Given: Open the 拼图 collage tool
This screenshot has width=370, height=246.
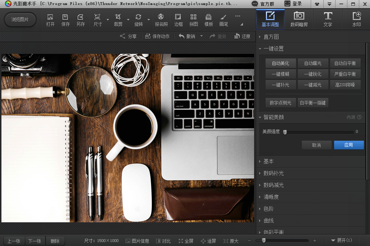Looking at the screenshot, I should coord(193,20).
